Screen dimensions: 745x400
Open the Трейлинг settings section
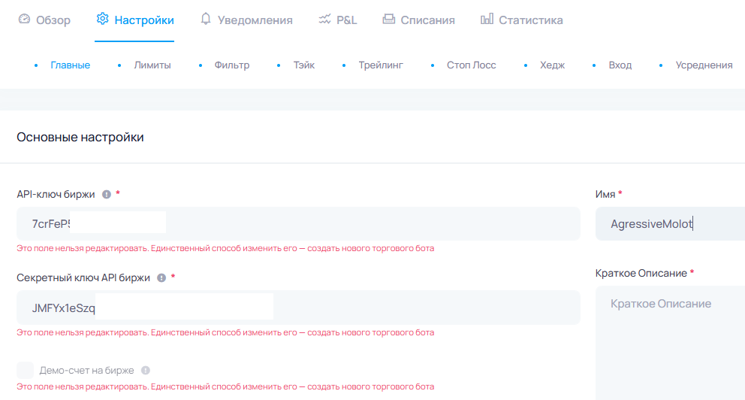(381, 65)
